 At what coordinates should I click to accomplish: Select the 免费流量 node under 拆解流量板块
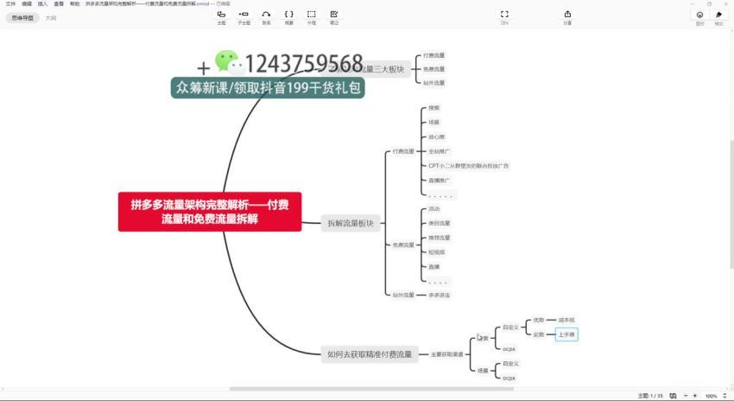click(x=403, y=245)
